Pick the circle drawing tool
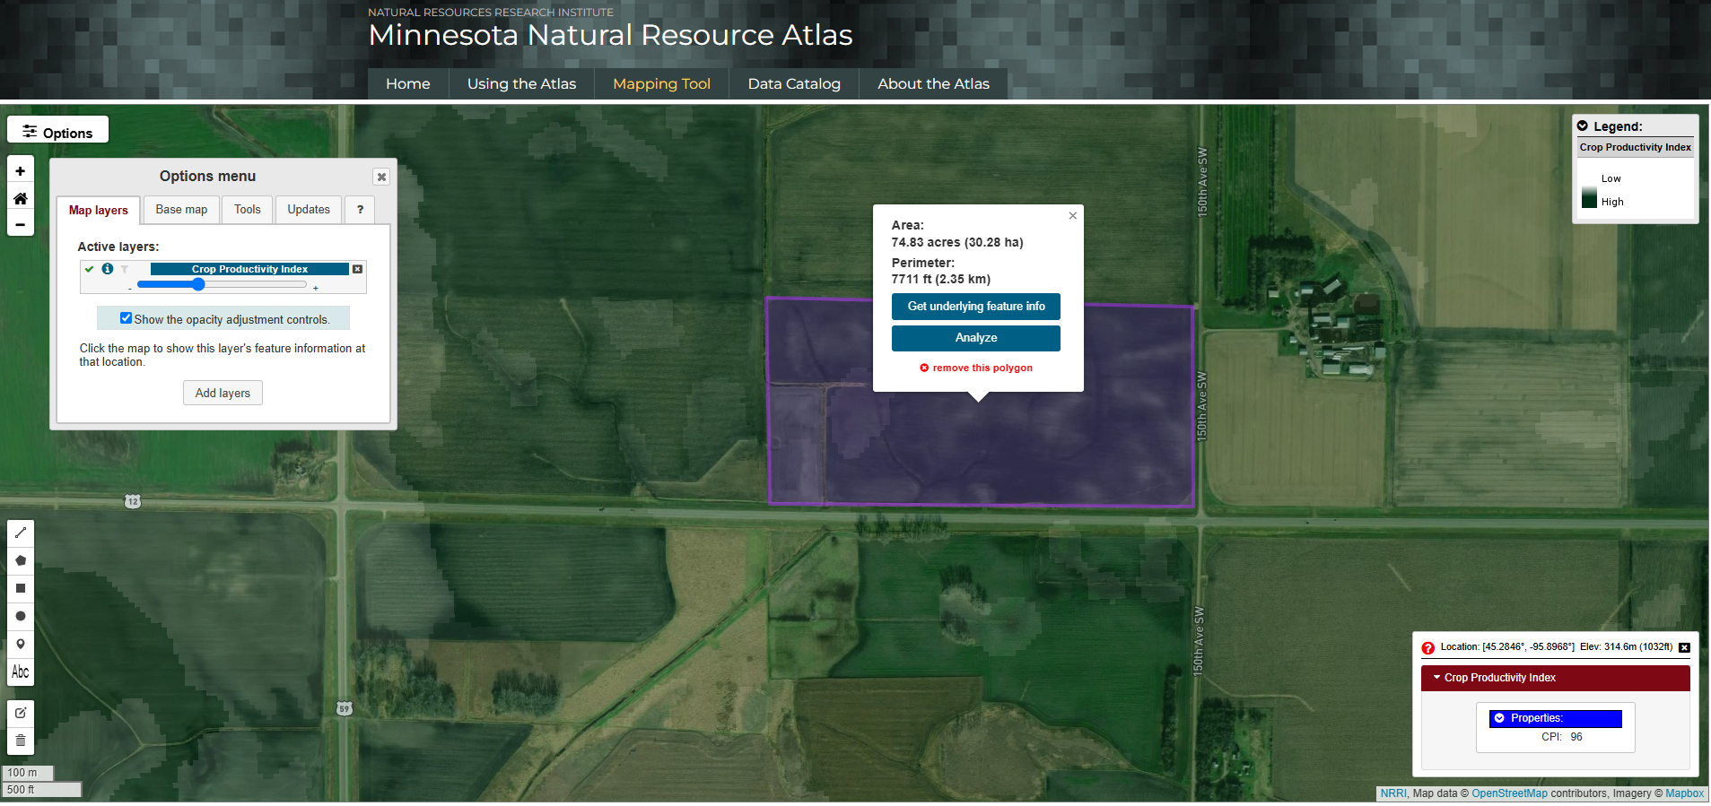Viewport: 1711px width, 806px height. (x=21, y=616)
